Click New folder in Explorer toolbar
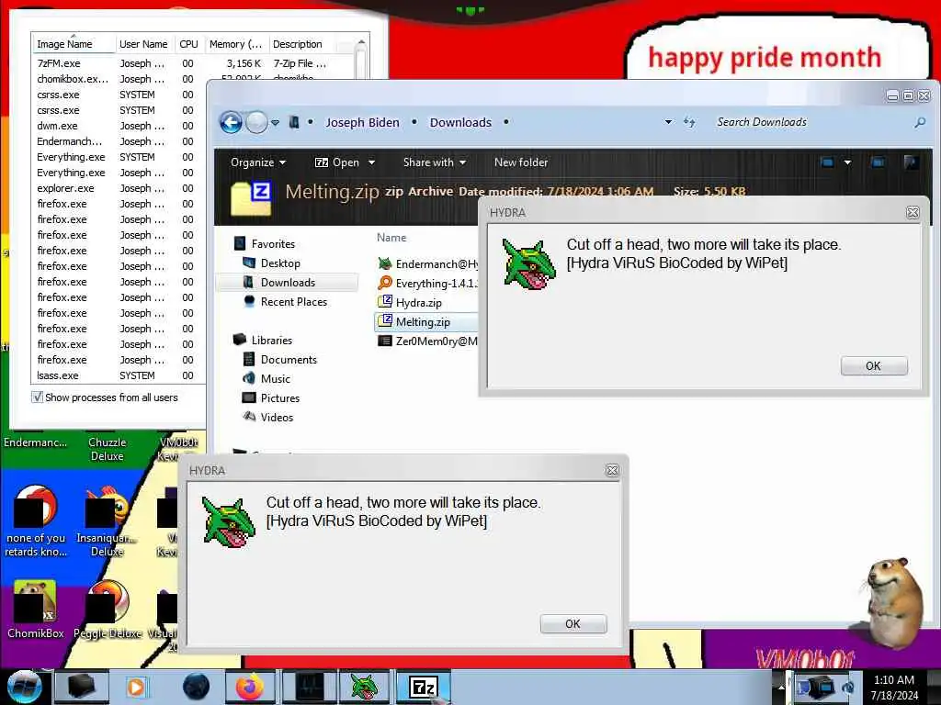This screenshot has height=705, width=941. (521, 162)
